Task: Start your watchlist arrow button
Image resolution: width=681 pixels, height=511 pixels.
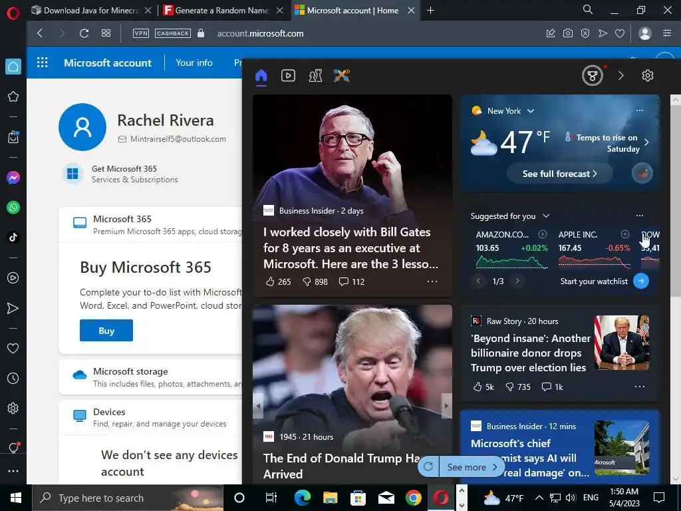Action: tap(641, 281)
